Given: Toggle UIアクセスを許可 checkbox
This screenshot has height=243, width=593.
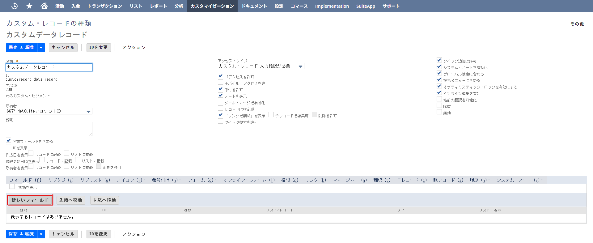Looking at the screenshot, I should [221, 76].
